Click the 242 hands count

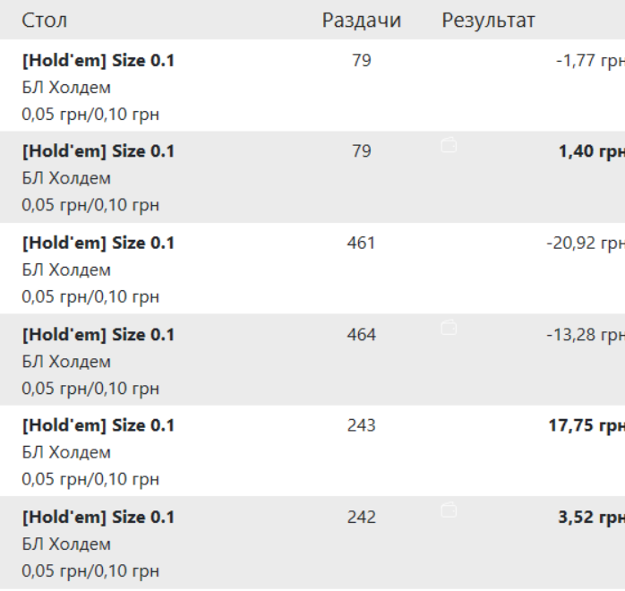[x=361, y=518]
